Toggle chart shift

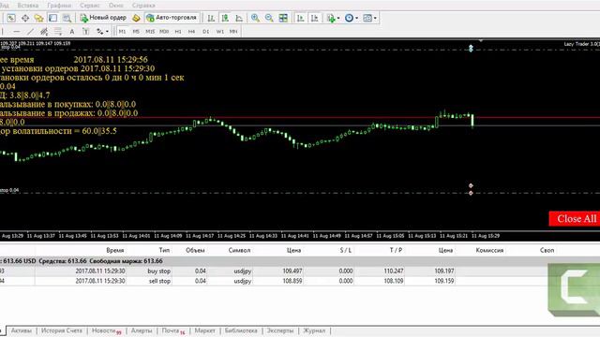click(x=315, y=18)
